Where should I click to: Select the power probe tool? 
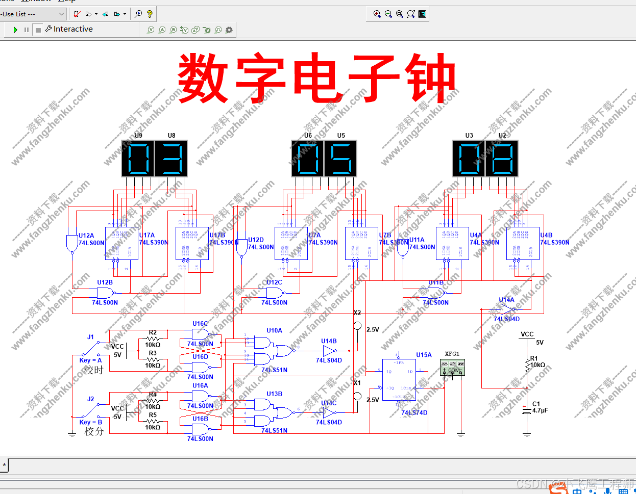click(x=174, y=30)
